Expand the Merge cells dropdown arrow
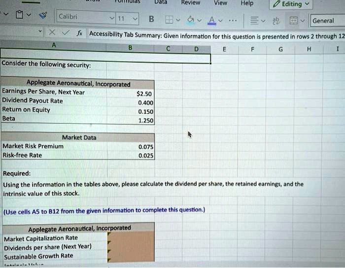The image size is (345, 268). [x=303, y=21]
